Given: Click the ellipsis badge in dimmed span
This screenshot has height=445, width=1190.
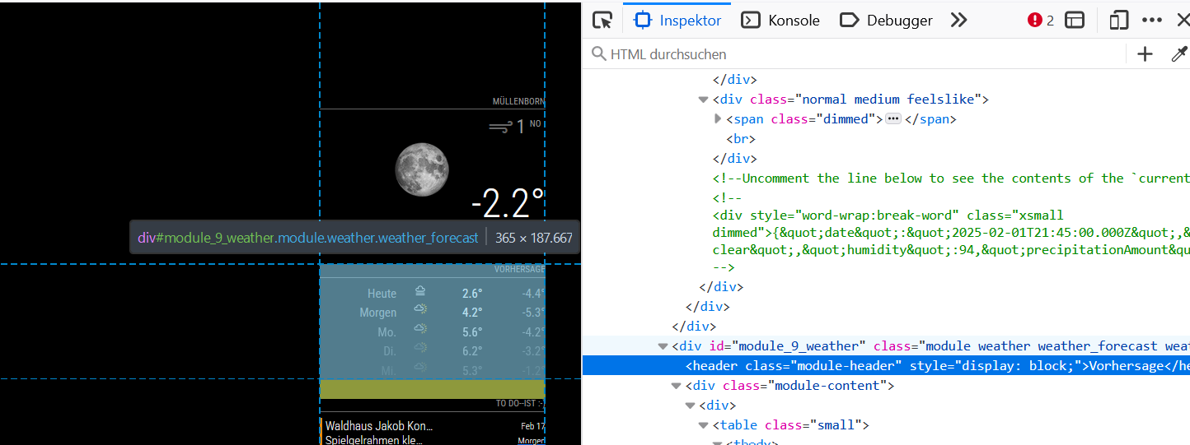Looking at the screenshot, I should click(892, 119).
